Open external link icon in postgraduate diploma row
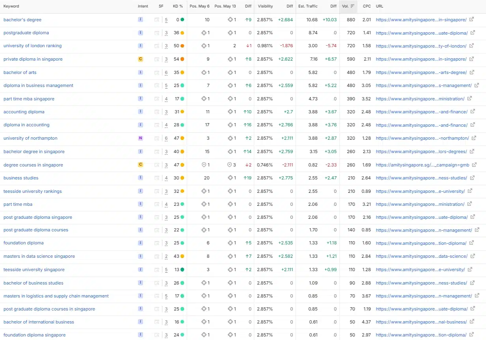The width and height of the screenshot is (486, 340). tap(473, 33)
